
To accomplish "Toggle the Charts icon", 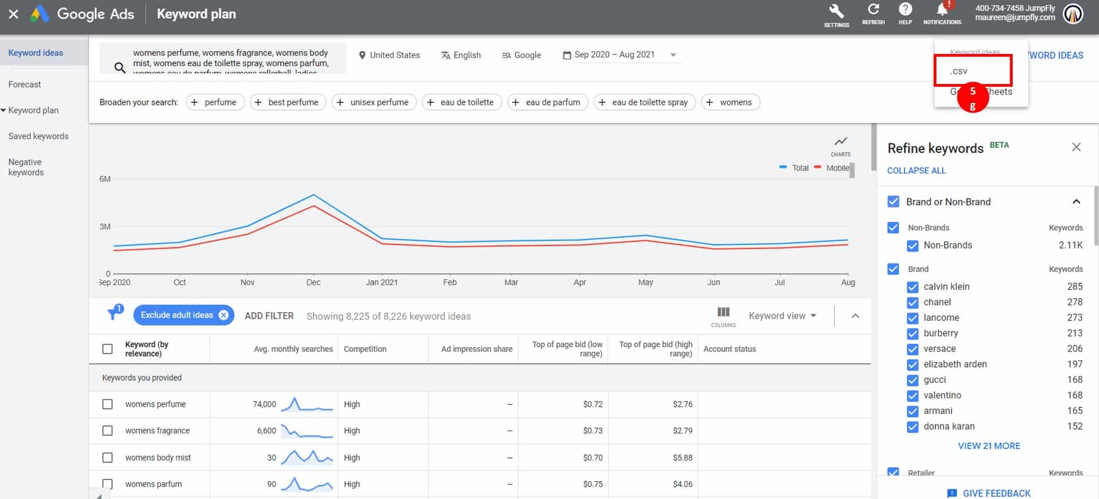I will pos(840,146).
